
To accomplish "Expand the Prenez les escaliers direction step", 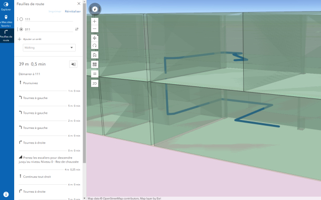I will pos(49,159).
